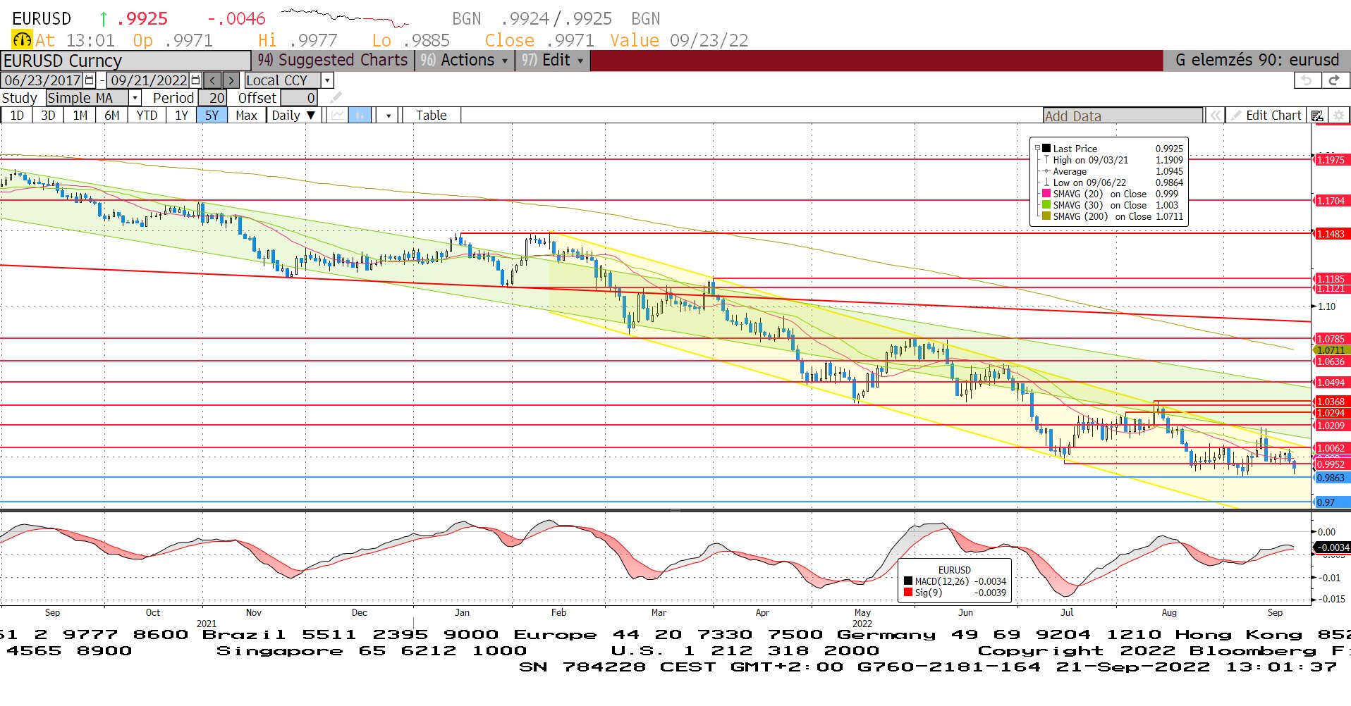Select the 1Y time range tab
The image size is (1351, 706).
tap(181, 116)
